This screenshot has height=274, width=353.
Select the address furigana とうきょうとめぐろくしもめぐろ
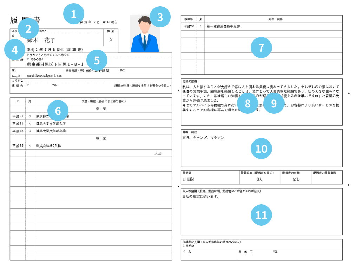point(48,55)
